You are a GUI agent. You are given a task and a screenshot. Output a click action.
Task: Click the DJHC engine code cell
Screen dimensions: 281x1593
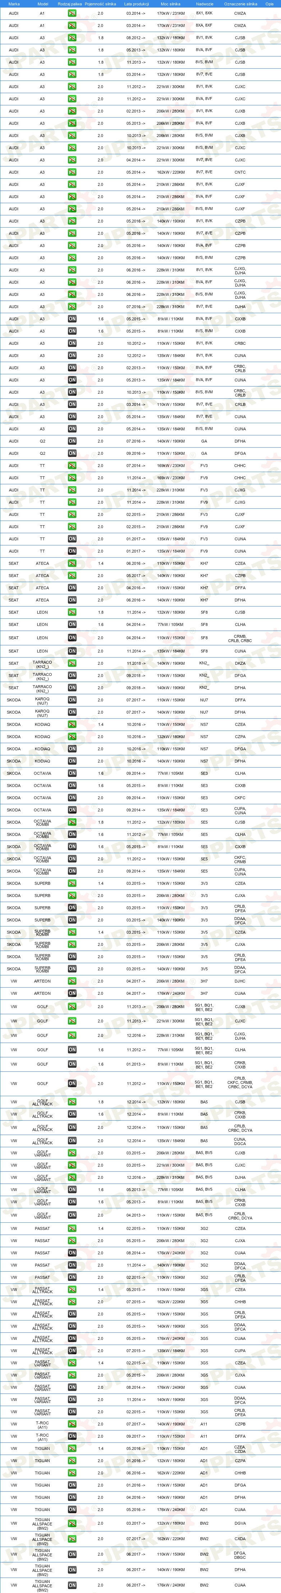pyautogui.click(x=240, y=981)
